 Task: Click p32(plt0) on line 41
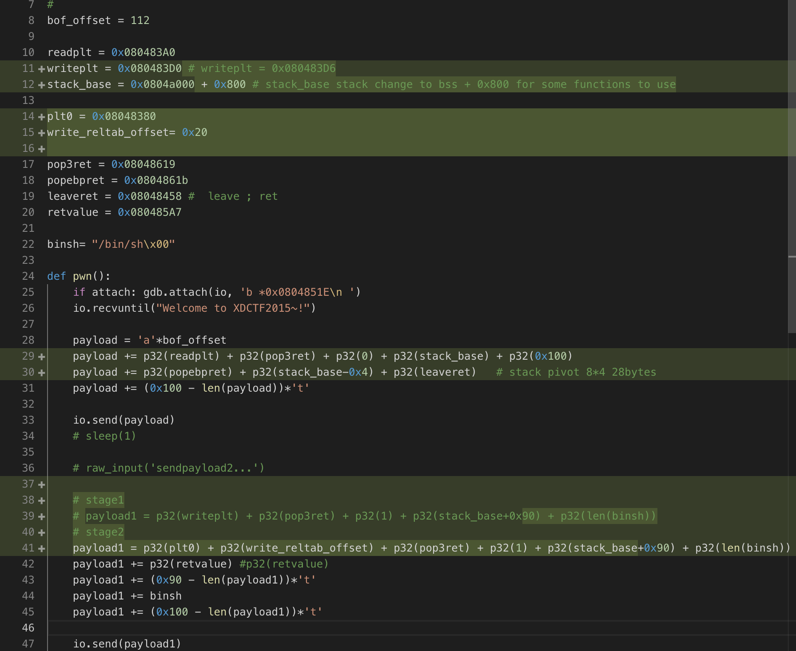point(172,548)
